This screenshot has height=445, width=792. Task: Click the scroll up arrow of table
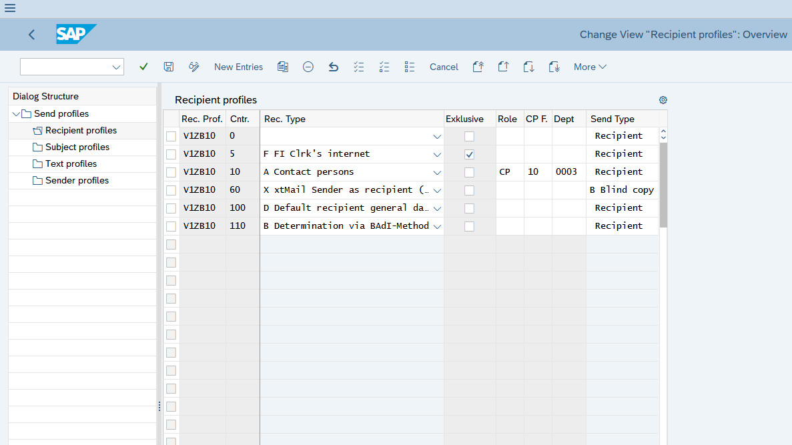[x=663, y=131]
